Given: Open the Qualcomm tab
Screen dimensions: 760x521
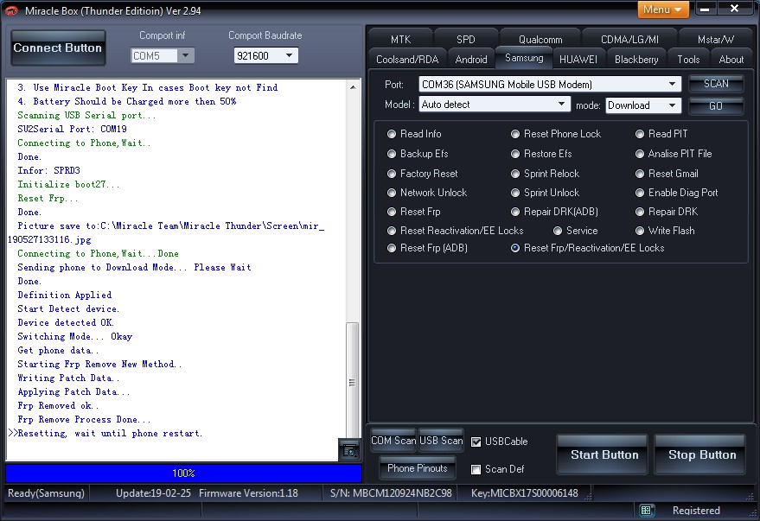Looking at the screenshot, I should pyautogui.click(x=540, y=39).
